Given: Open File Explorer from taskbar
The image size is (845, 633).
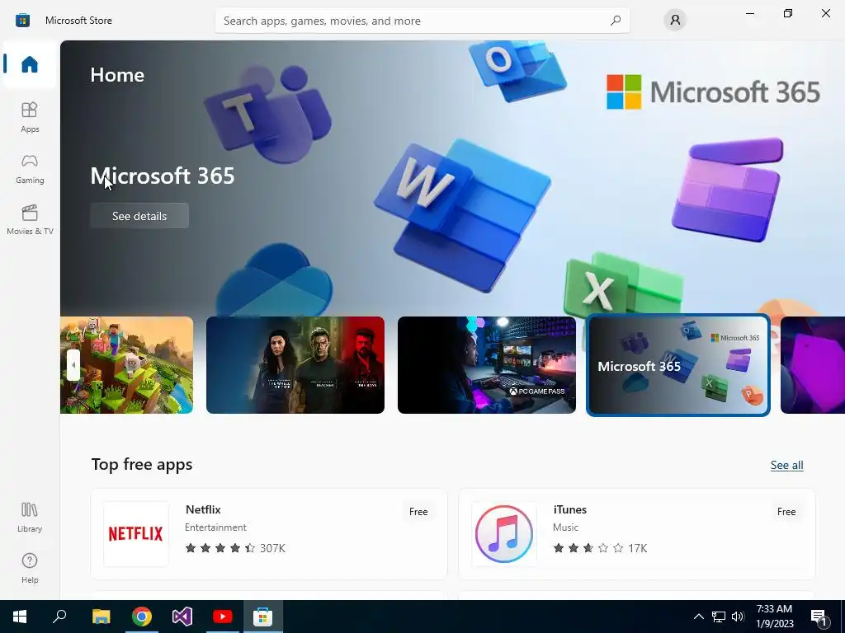Looking at the screenshot, I should (x=101, y=617).
